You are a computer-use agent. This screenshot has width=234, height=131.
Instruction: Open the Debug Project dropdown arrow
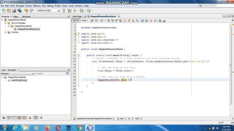pos(85,11)
